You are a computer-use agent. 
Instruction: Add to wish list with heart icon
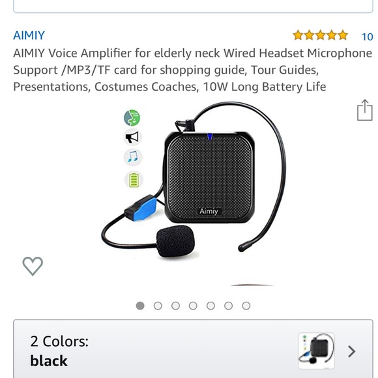click(x=33, y=266)
